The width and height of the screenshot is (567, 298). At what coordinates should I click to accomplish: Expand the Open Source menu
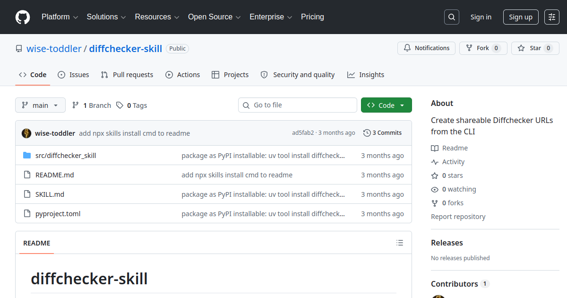215,17
